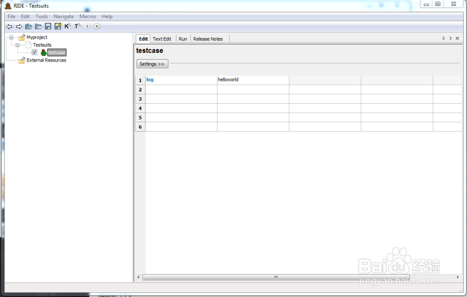The width and height of the screenshot is (467, 297).
Task: Click the Save All toolbar icon
Action: [58, 26]
